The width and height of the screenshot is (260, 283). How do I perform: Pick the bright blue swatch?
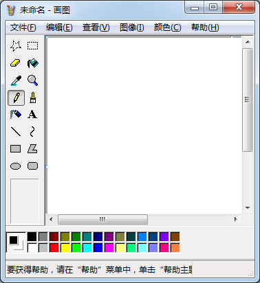[x=98, y=248]
